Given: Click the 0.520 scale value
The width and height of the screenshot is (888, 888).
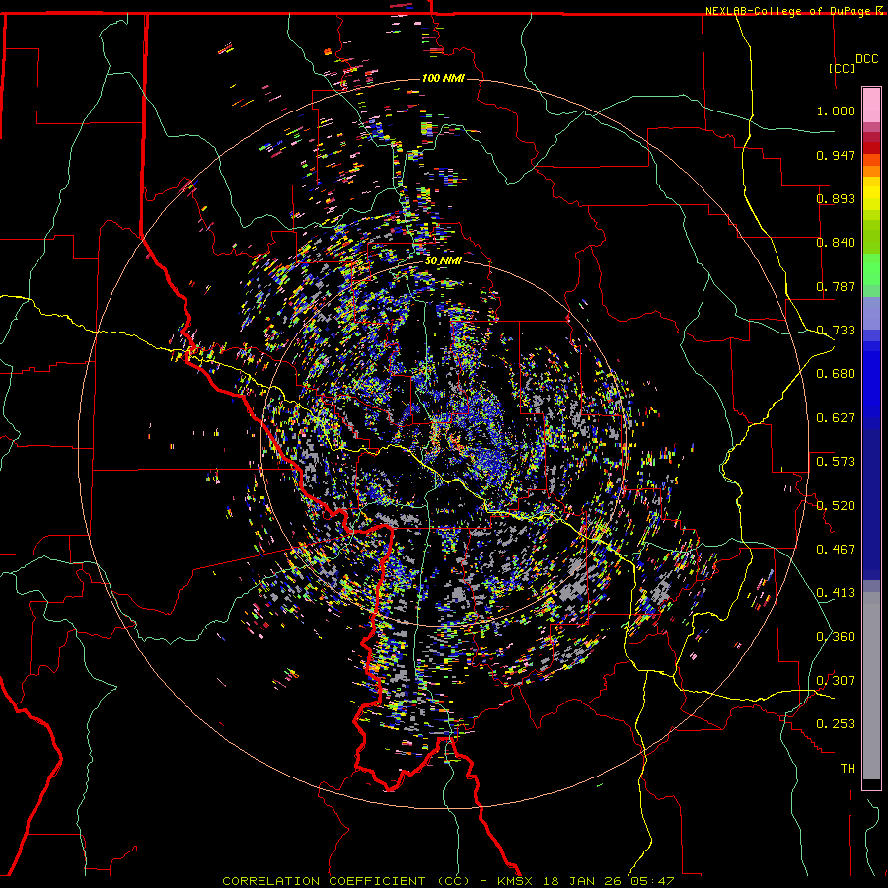Looking at the screenshot, I should point(836,506).
